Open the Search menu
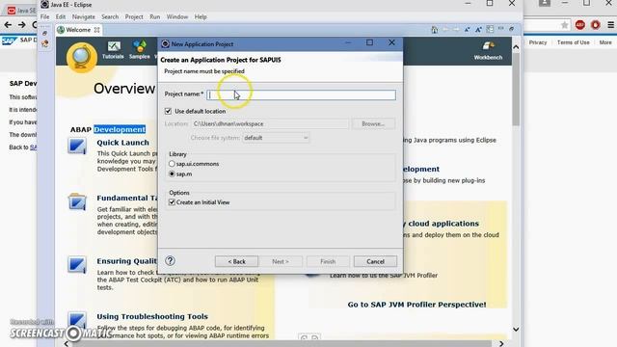The height and width of the screenshot is (347, 617). [x=110, y=17]
